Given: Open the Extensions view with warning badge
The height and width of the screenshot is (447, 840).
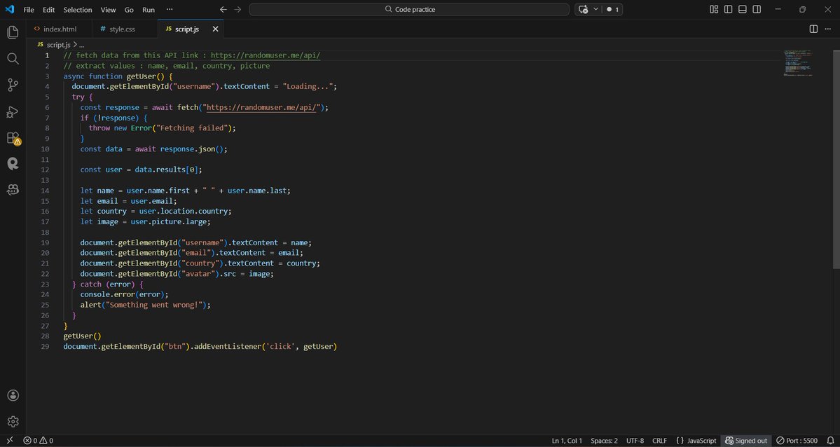Looking at the screenshot, I should (13, 138).
